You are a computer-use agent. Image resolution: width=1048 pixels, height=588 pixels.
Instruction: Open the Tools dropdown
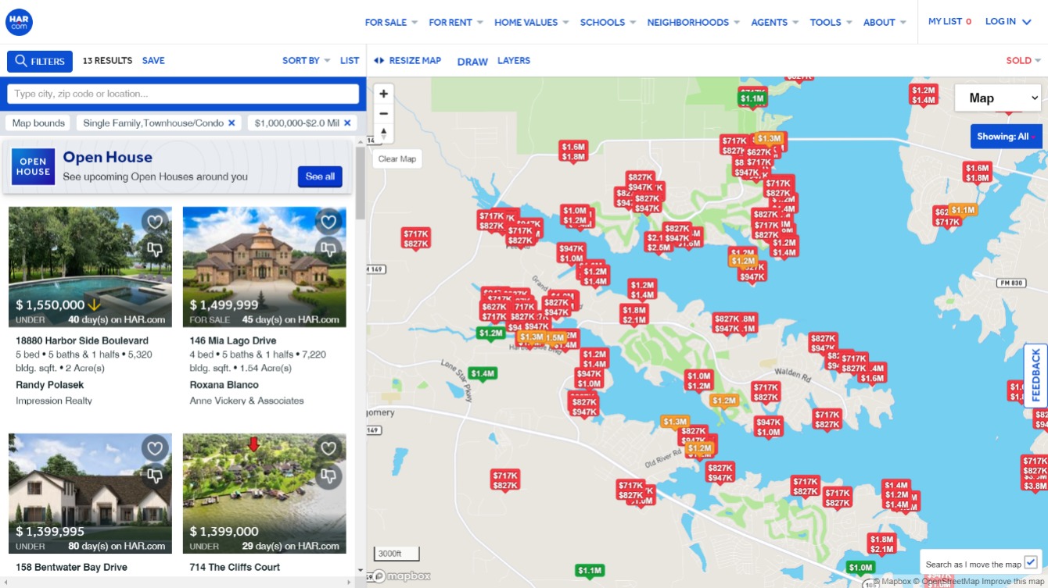(x=831, y=23)
